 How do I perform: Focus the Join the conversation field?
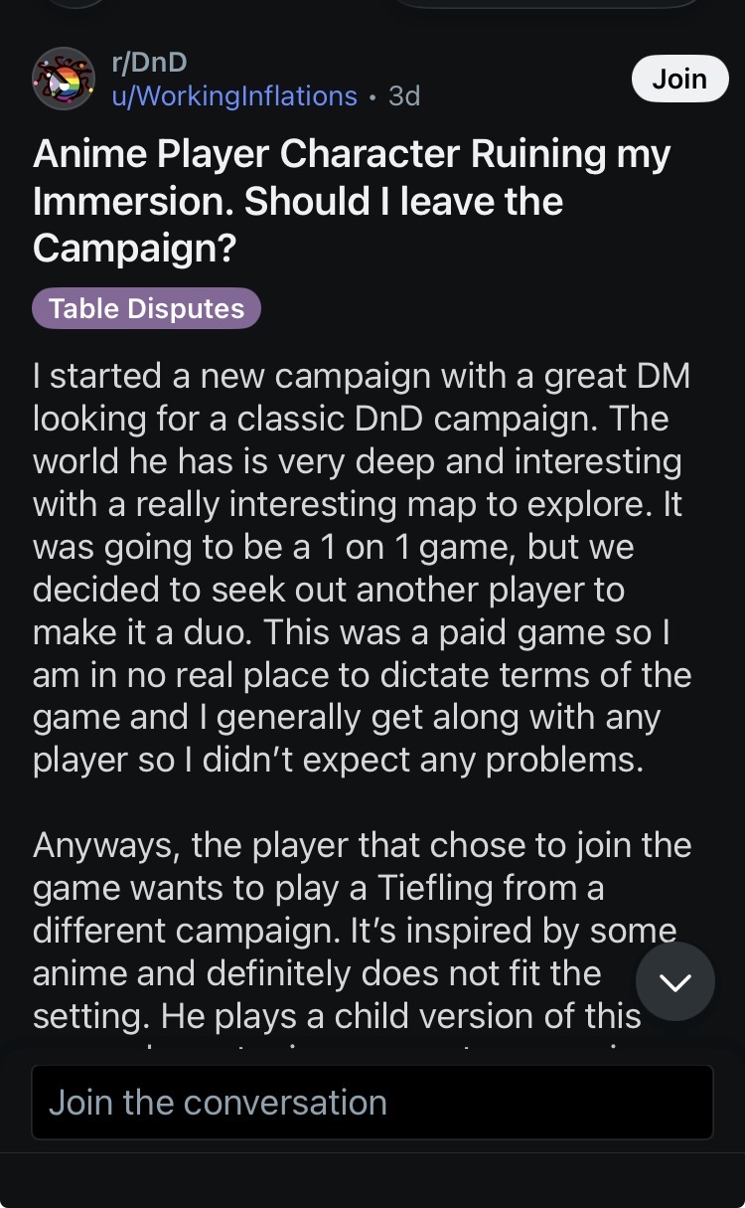point(372,1102)
